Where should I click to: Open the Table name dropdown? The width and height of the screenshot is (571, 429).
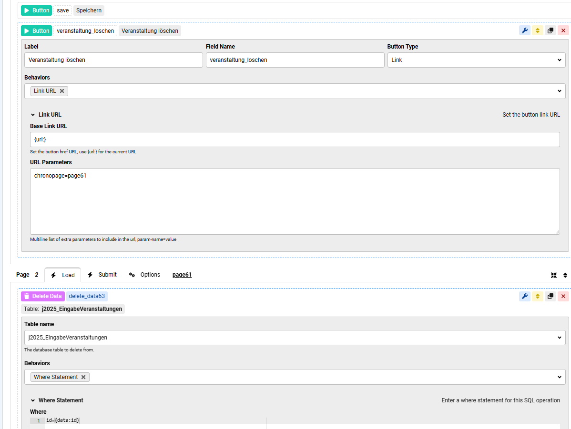point(295,338)
